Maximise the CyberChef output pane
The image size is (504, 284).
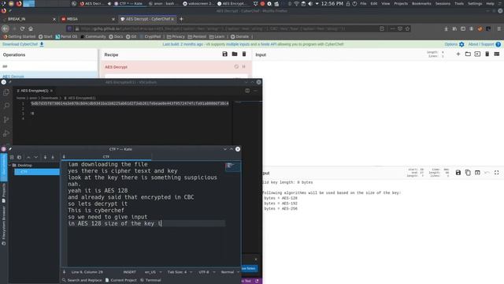pos(497,173)
